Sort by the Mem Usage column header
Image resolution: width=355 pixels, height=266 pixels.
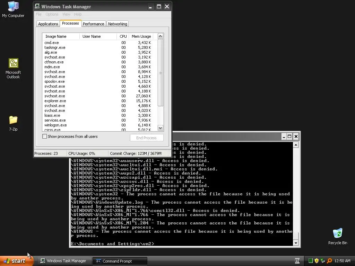[x=141, y=36]
